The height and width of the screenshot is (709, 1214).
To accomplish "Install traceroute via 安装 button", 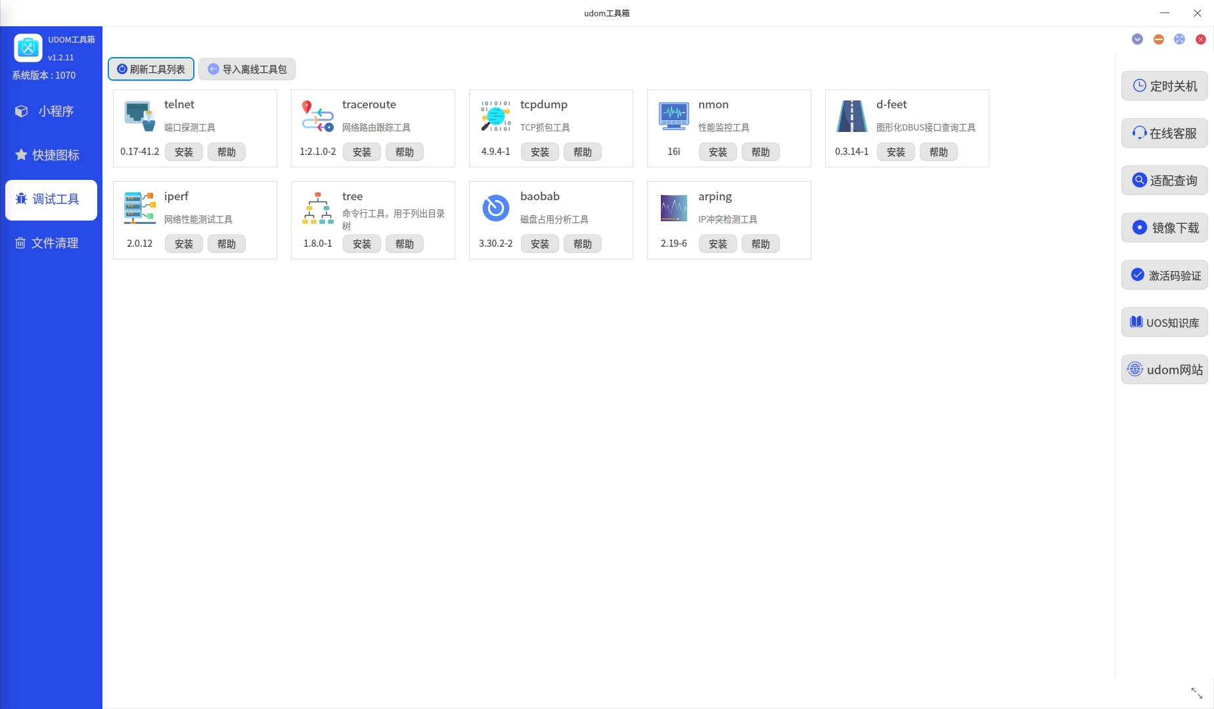I will (x=362, y=152).
